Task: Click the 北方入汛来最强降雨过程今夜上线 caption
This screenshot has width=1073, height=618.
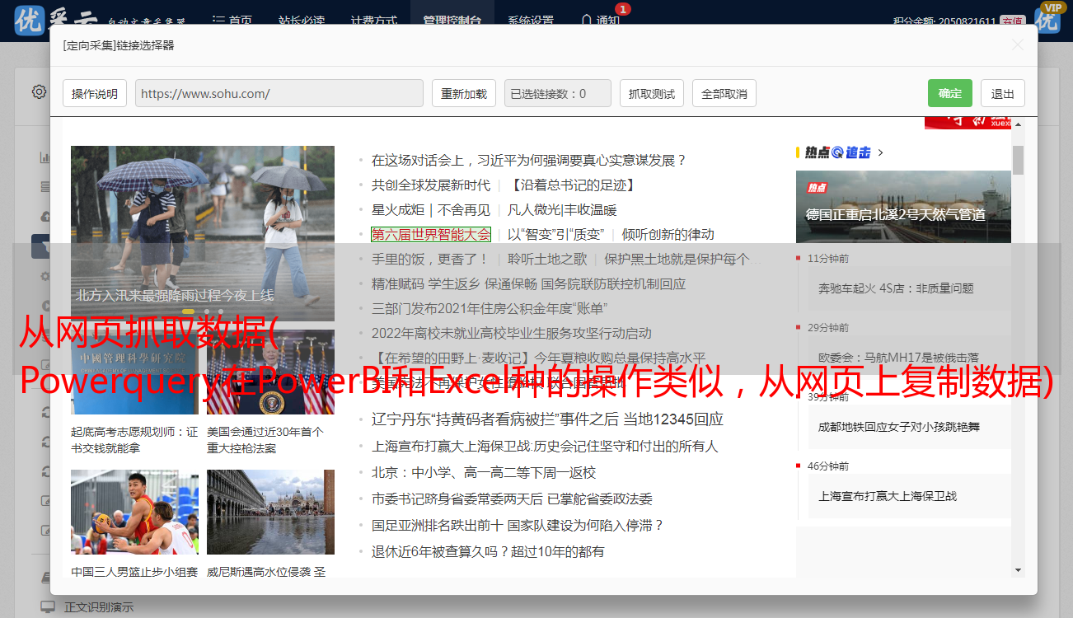Action: 176,294
